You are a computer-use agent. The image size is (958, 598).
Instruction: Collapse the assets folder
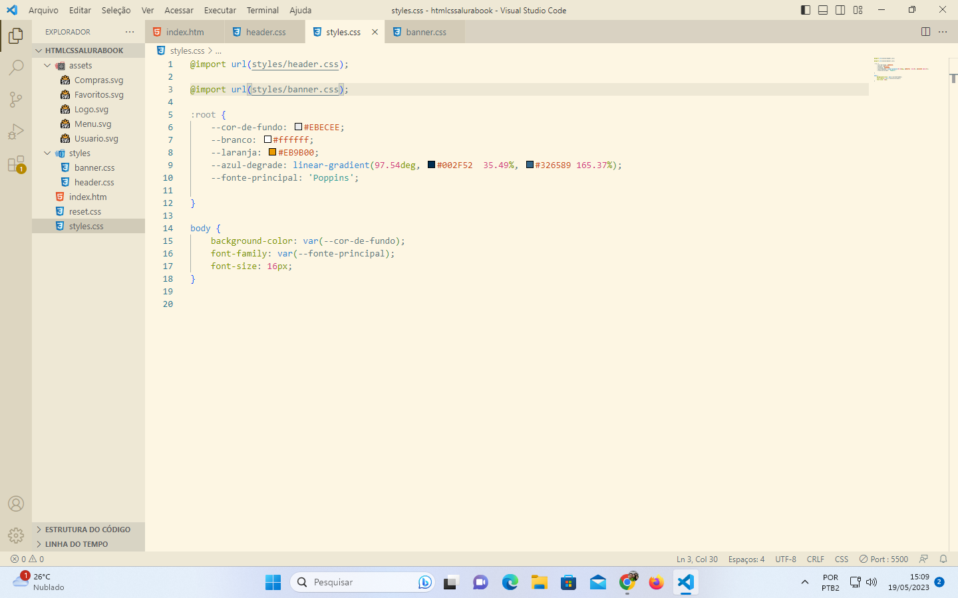(x=47, y=65)
